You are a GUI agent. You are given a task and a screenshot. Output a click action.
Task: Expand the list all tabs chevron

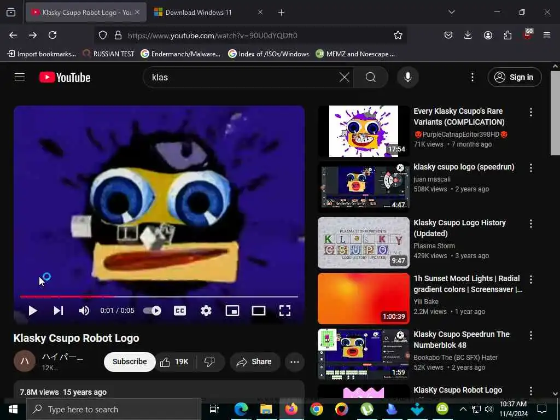pyautogui.click(x=451, y=12)
